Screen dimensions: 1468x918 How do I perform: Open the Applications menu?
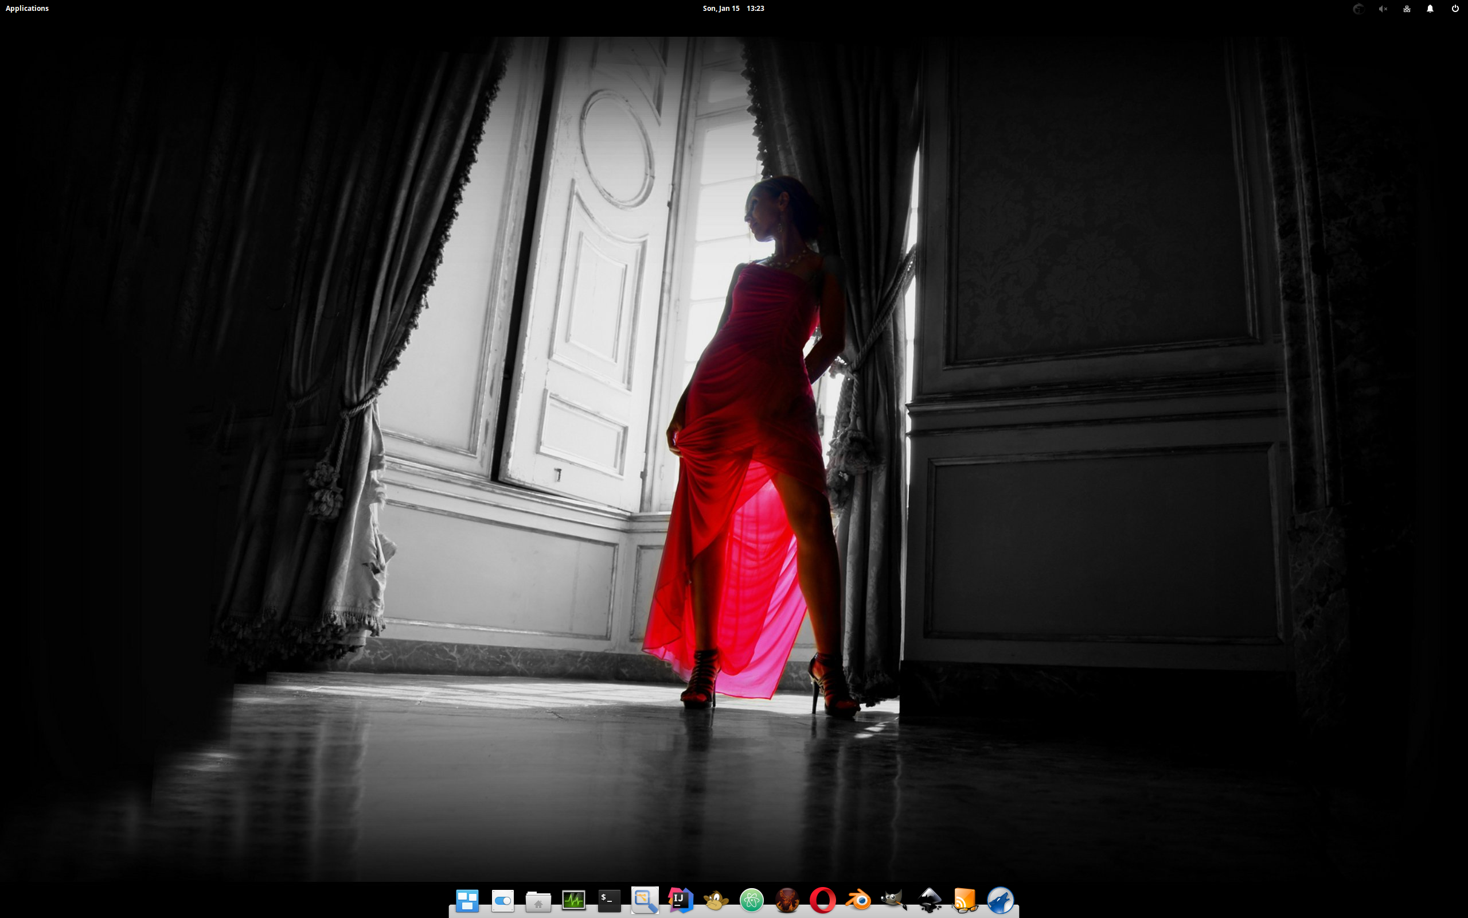coord(27,9)
